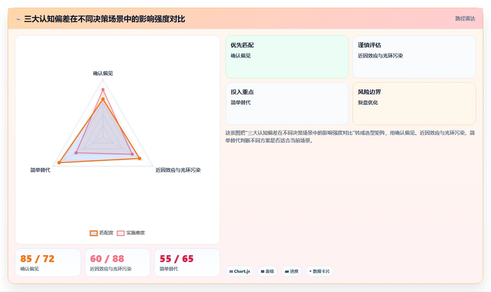Click the orange data point at the 简单替代 vertex

(x=59, y=163)
